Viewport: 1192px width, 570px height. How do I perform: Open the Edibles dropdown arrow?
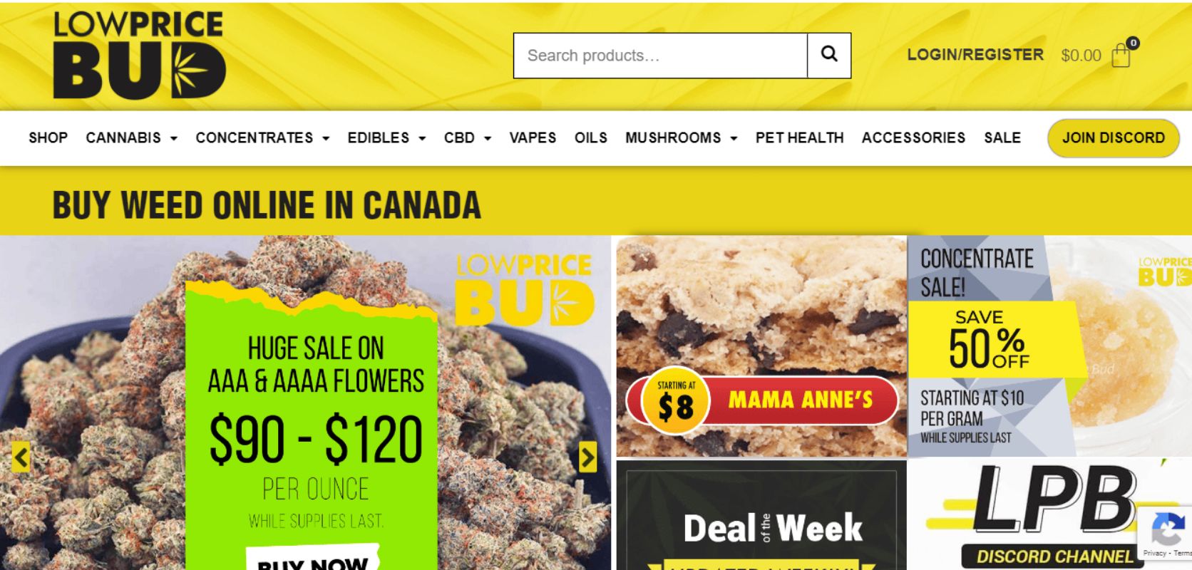(422, 138)
